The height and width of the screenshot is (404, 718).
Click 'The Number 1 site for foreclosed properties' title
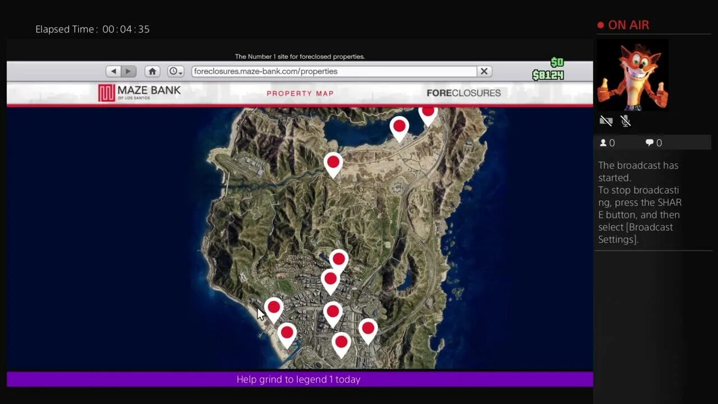pyautogui.click(x=300, y=57)
